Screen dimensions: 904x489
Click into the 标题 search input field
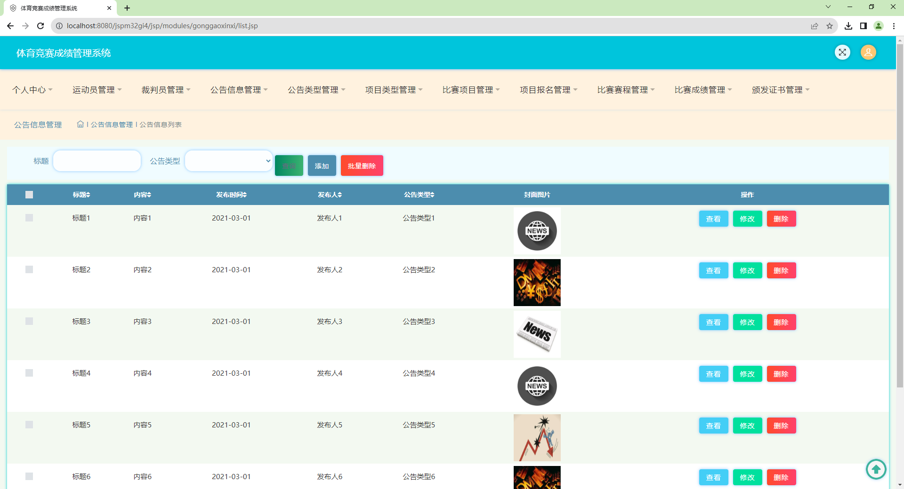(x=97, y=161)
